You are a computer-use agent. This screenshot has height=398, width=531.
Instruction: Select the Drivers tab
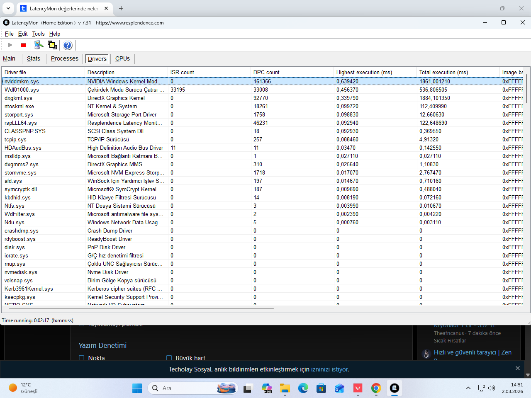[97, 59]
